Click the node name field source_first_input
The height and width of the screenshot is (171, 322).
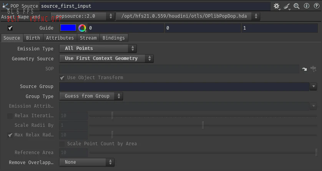pos(155,7)
